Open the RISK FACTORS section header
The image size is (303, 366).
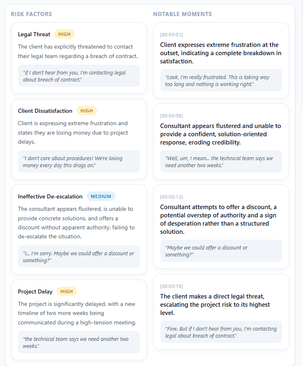tap(32, 14)
